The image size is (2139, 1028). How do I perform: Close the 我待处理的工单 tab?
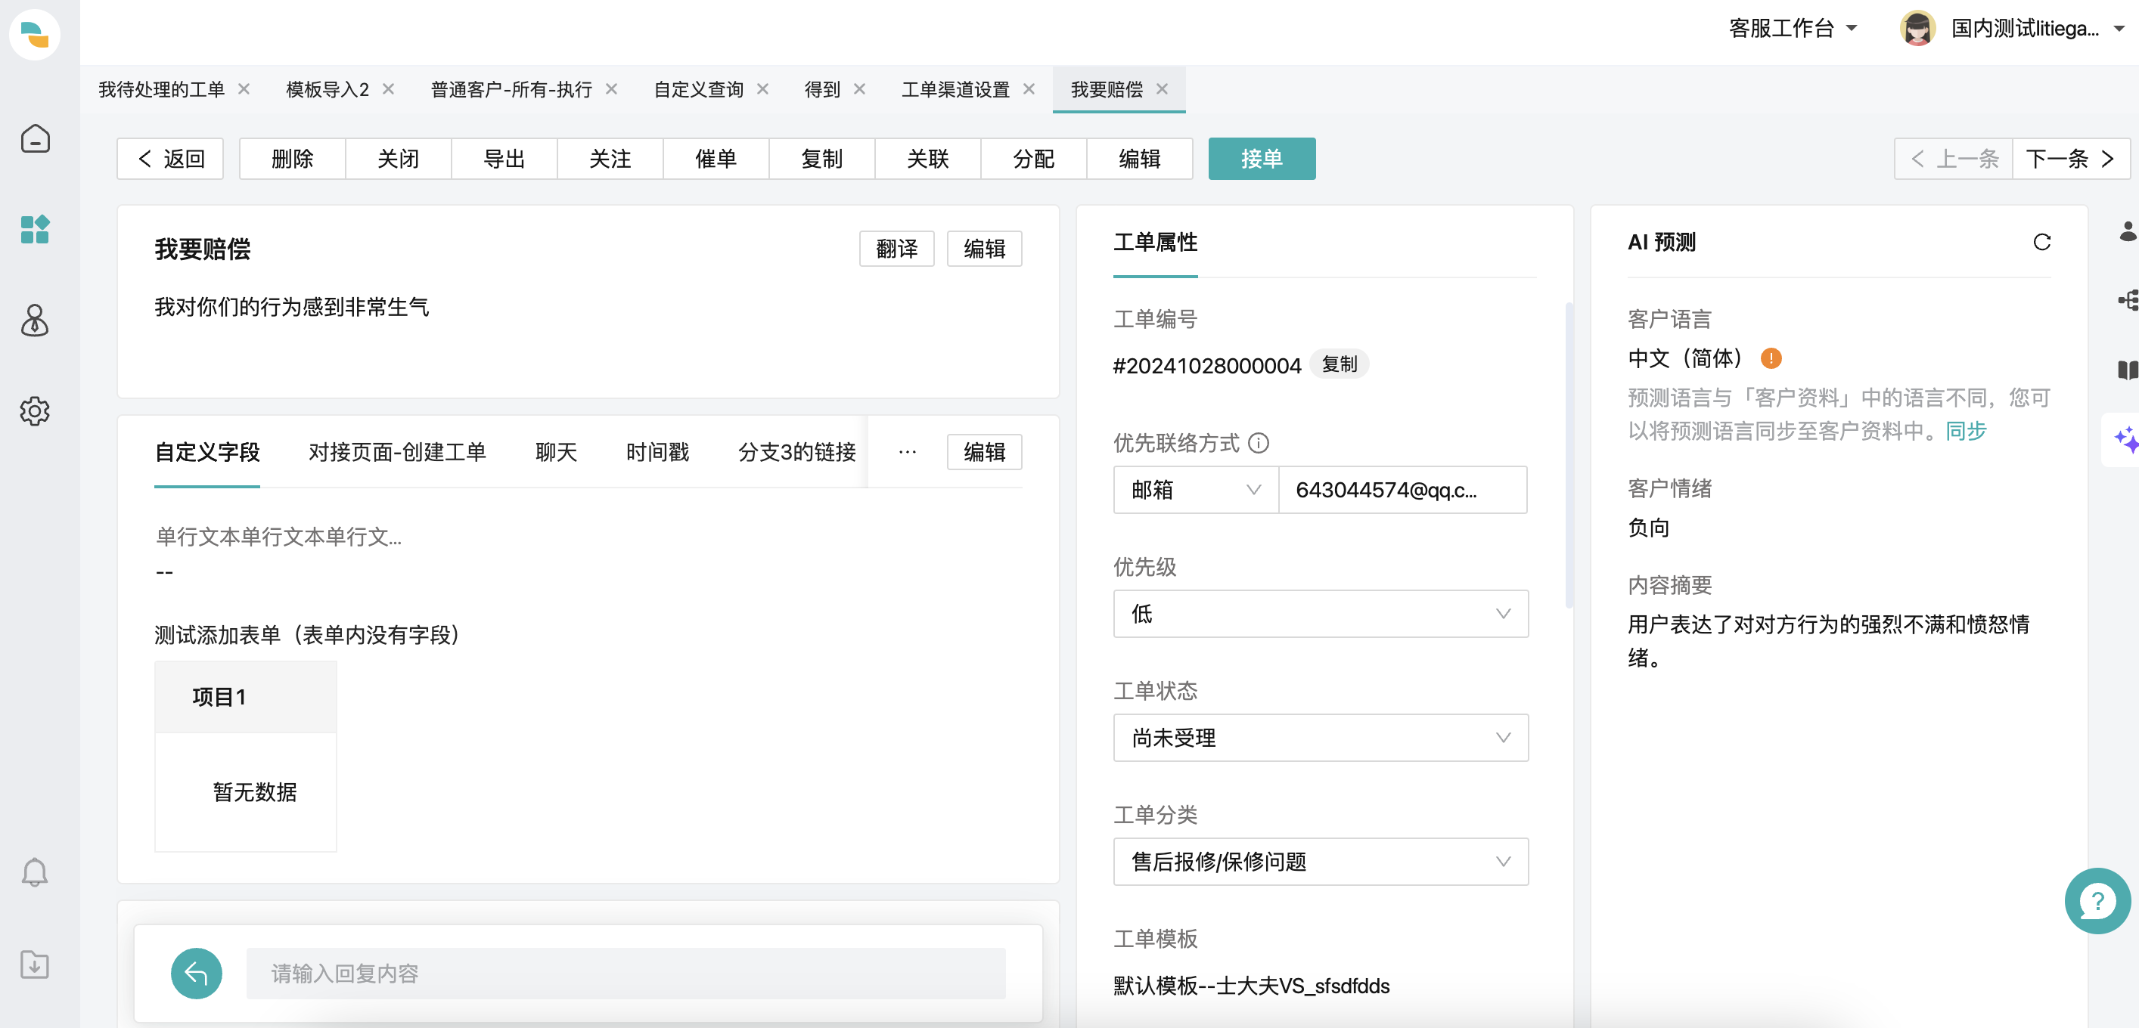[x=244, y=88]
